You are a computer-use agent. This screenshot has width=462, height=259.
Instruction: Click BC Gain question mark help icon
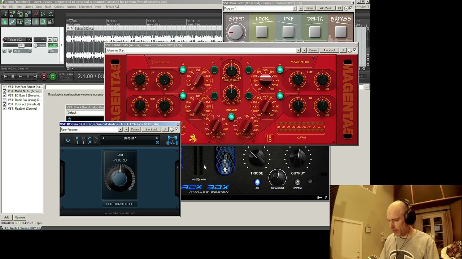click(77, 142)
